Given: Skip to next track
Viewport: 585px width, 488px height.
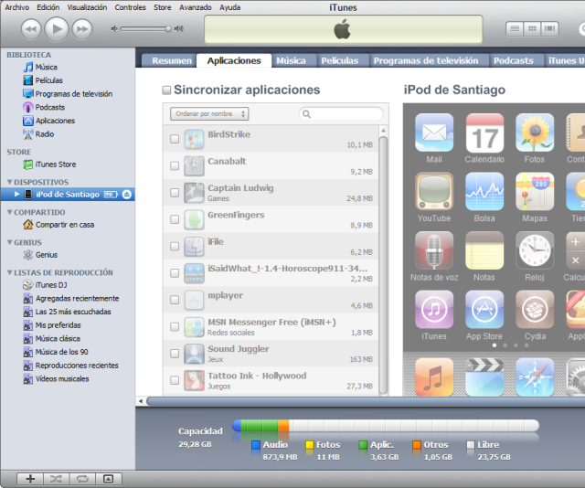Looking at the screenshot, I should point(82,28).
